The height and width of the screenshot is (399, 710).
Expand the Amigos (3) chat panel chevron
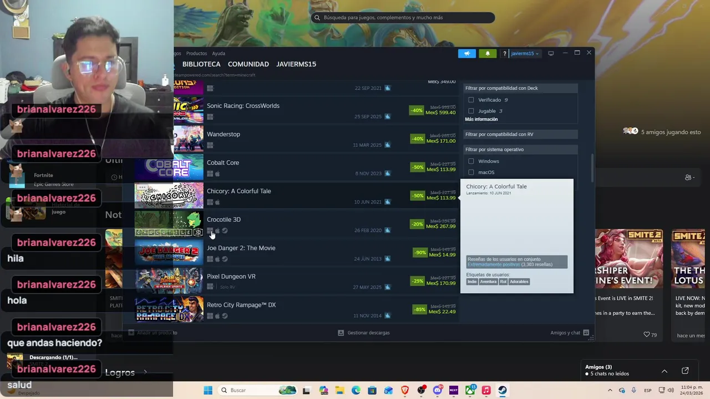664,371
